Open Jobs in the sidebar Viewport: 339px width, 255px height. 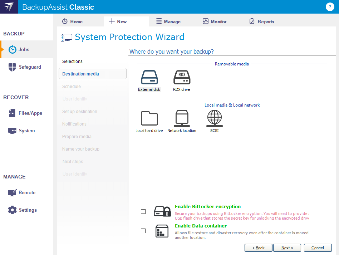tap(24, 49)
